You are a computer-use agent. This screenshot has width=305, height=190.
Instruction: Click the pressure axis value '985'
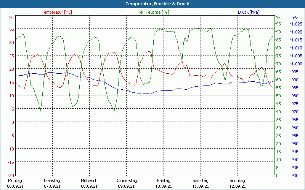pos(295,88)
